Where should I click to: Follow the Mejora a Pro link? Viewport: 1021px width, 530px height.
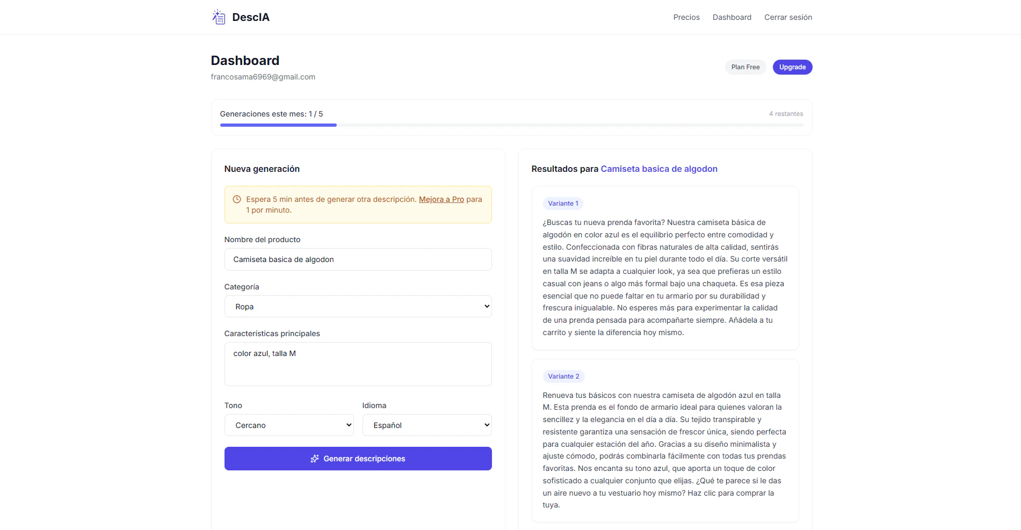coord(441,199)
